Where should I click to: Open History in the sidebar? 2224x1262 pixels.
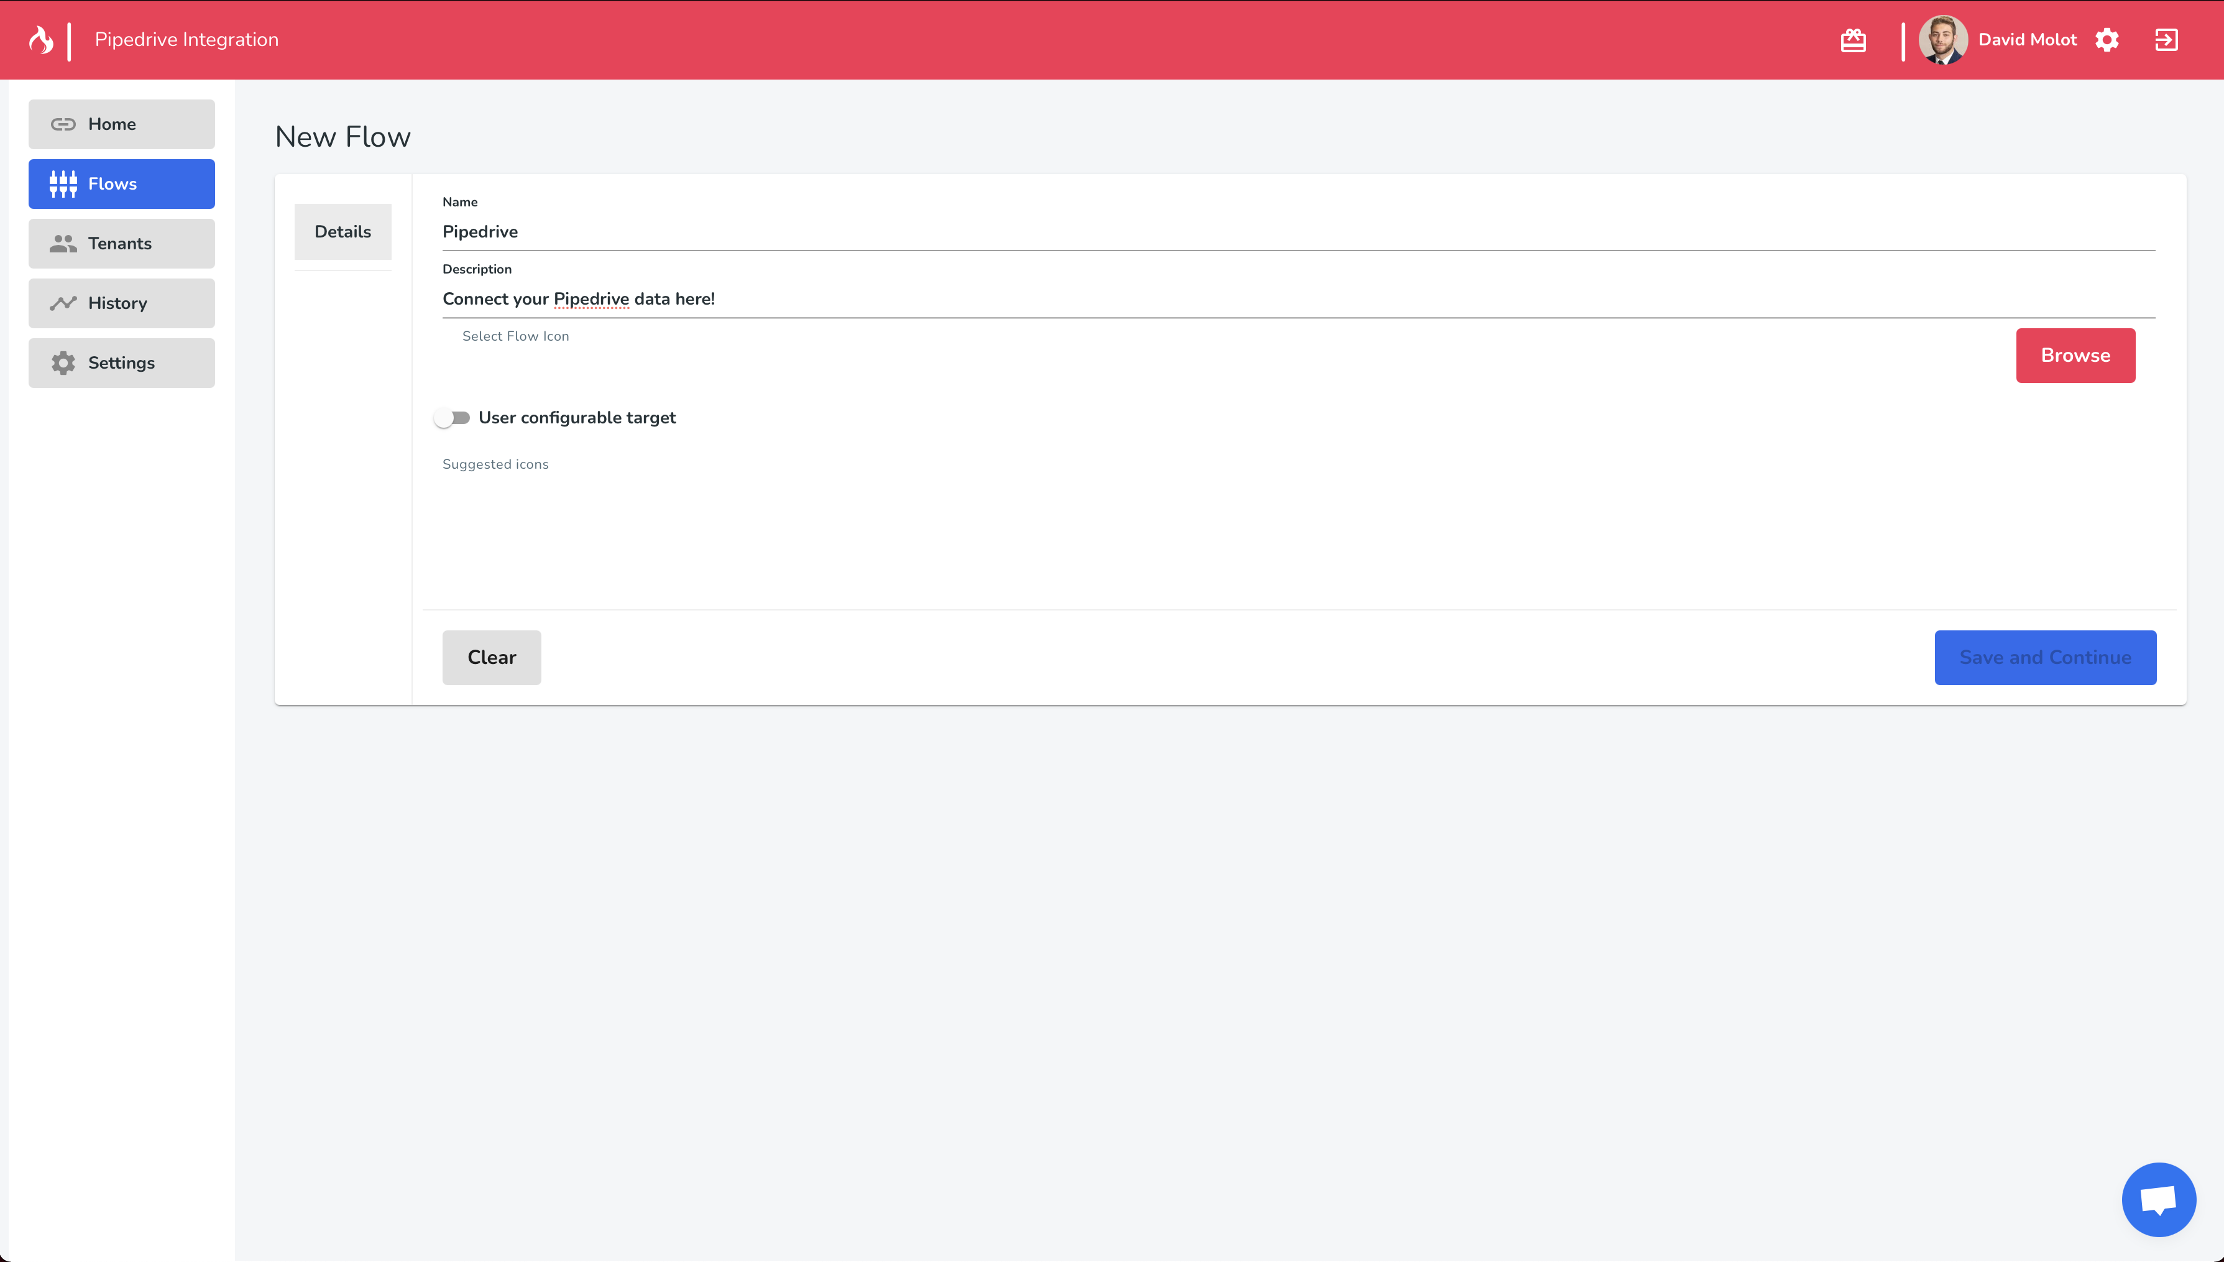(121, 303)
